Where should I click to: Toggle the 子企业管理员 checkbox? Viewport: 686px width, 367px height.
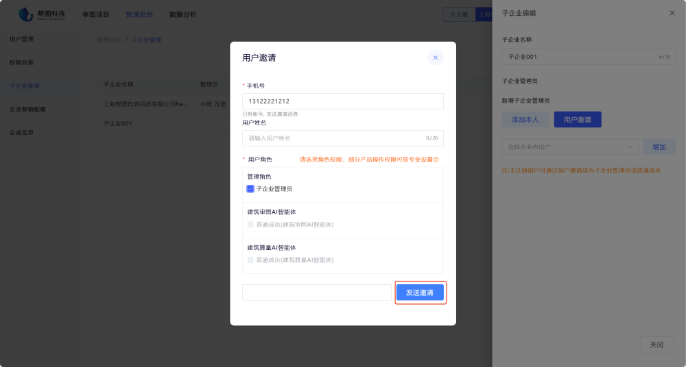point(250,189)
